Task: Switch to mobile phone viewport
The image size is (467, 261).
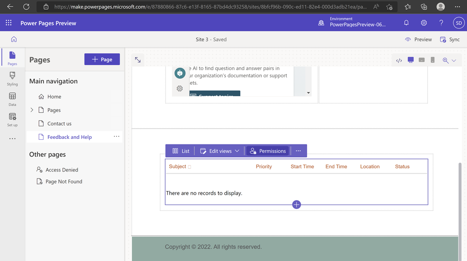Action: [432, 60]
